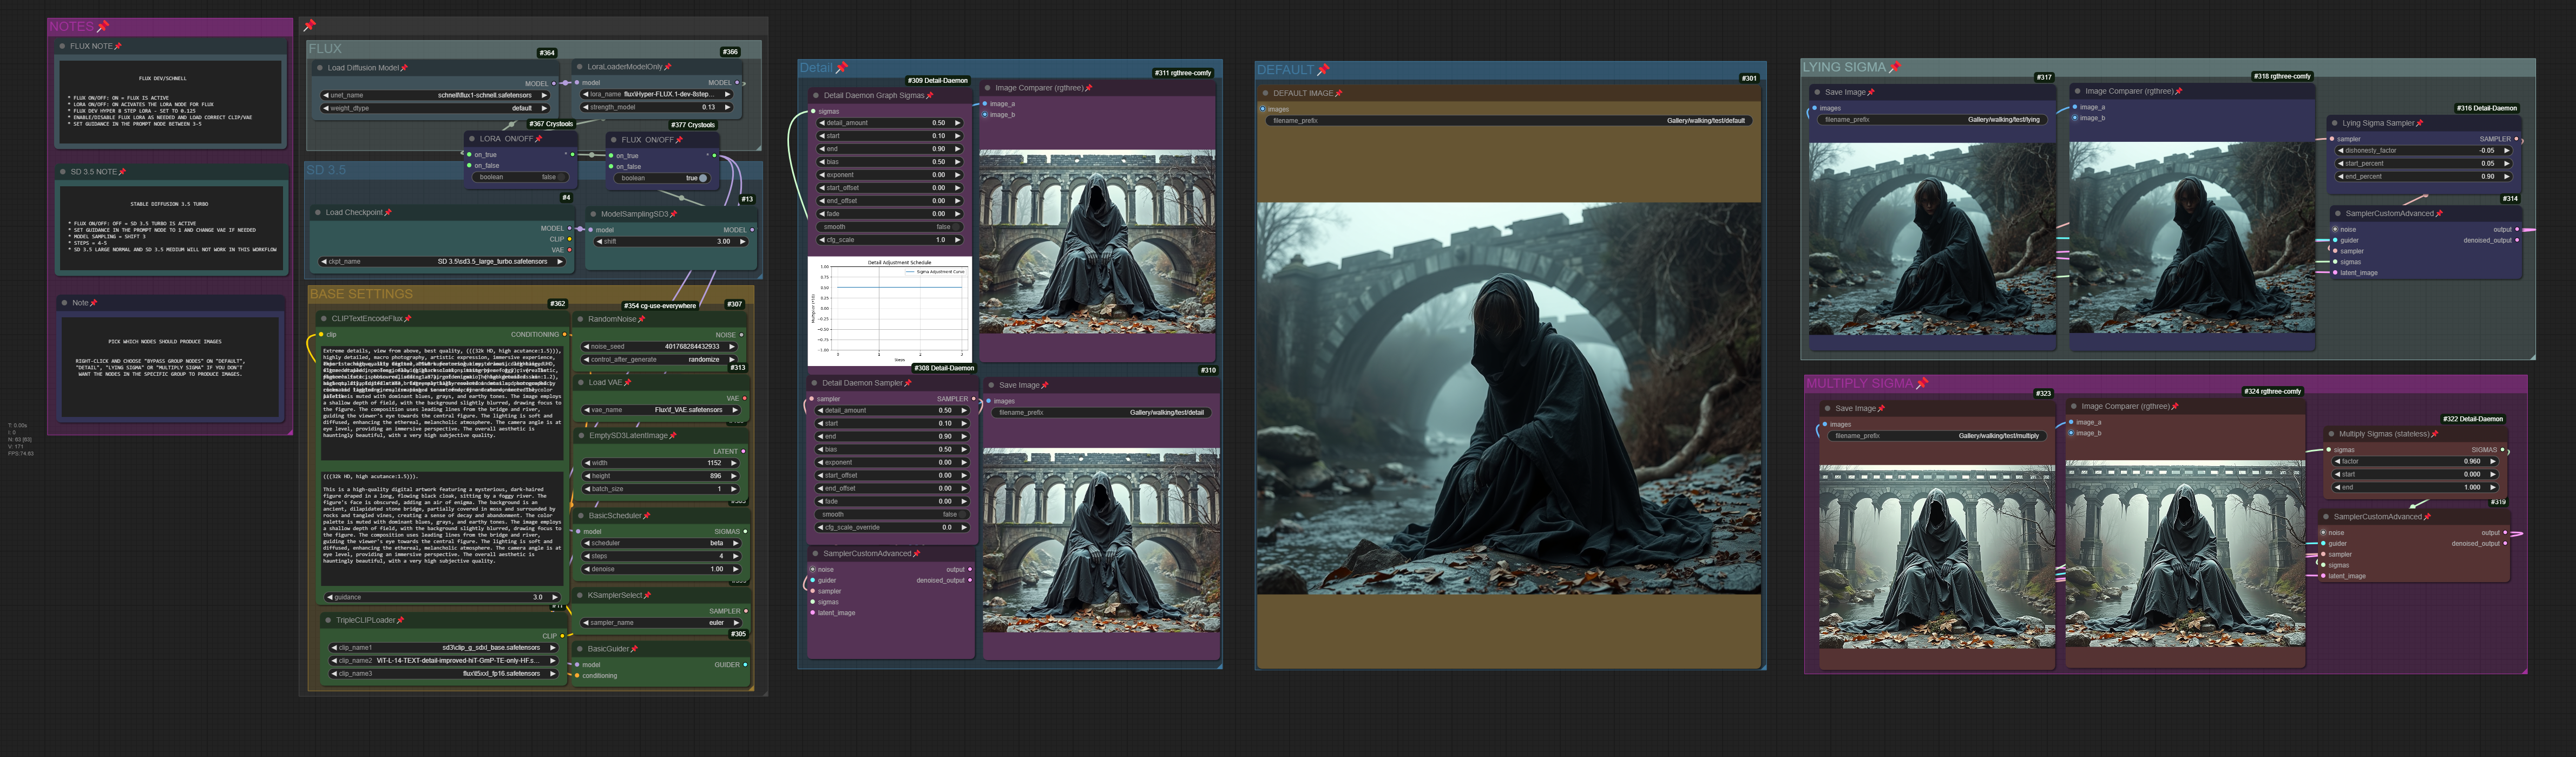The width and height of the screenshot is (2576, 757).
Task: Click the pin icon beside DEFAULT group title
Action: coord(1323,69)
